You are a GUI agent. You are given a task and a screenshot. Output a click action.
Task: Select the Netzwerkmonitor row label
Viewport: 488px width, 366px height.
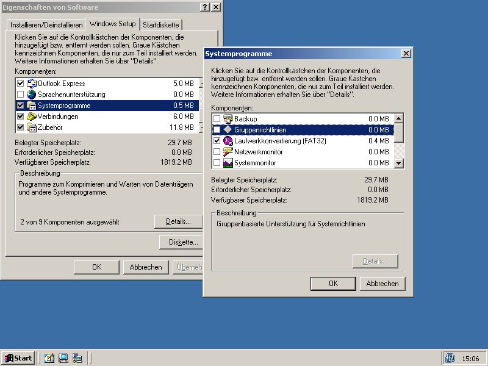(258, 152)
